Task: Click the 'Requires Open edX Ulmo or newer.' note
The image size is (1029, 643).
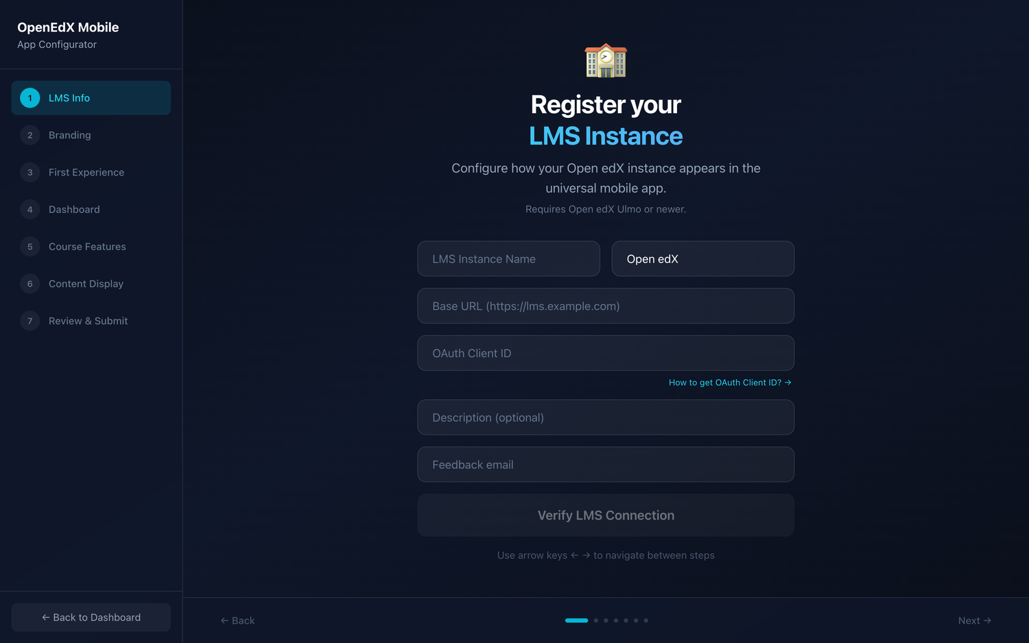Action: tap(606, 209)
